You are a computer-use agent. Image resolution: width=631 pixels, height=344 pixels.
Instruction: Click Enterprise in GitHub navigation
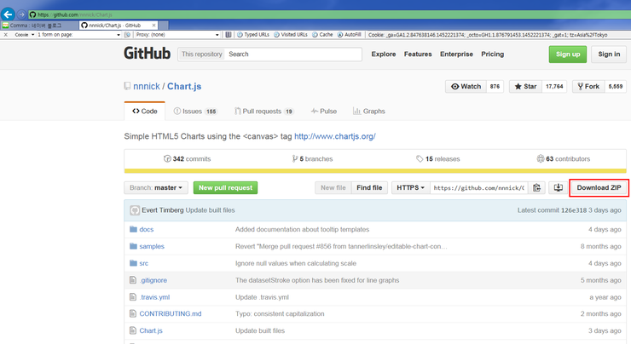[x=456, y=54]
